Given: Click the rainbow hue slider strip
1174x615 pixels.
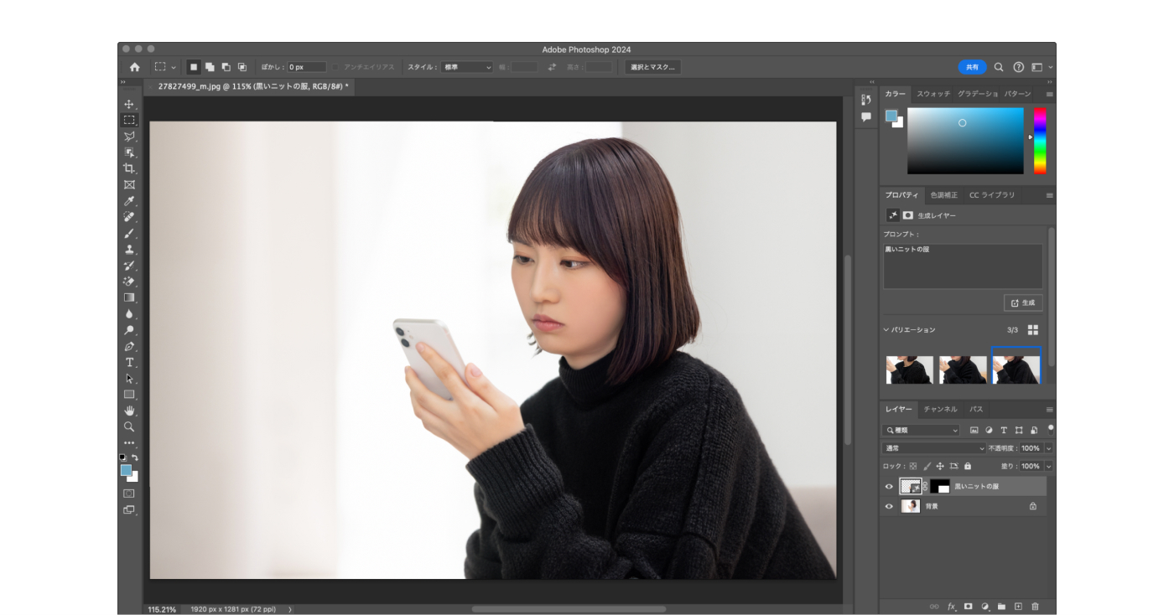Looking at the screenshot, I should click(1040, 140).
